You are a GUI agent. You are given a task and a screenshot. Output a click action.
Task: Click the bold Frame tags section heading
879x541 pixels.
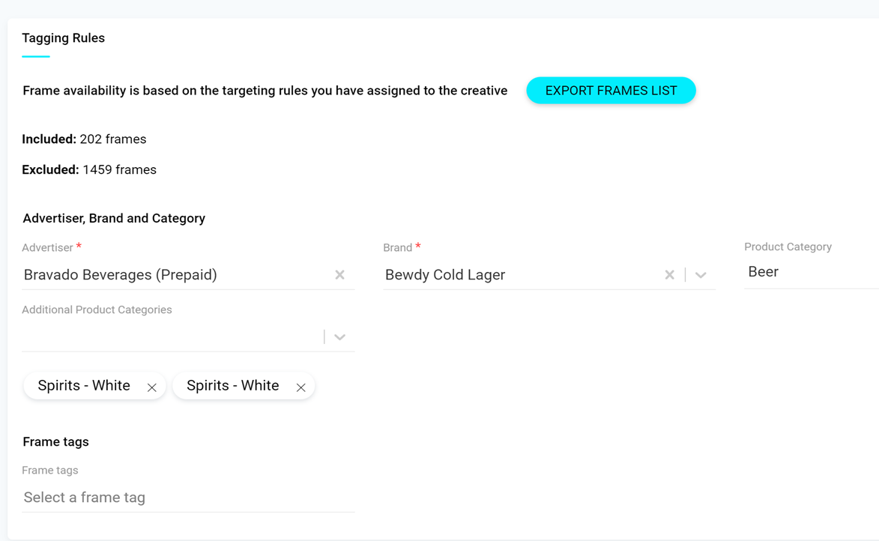pos(55,442)
